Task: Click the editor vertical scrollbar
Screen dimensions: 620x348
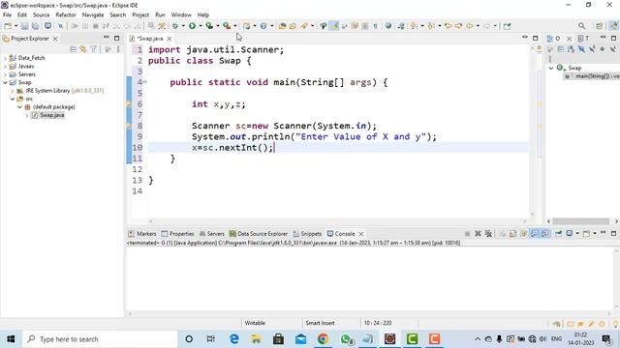Action: [x=532, y=130]
